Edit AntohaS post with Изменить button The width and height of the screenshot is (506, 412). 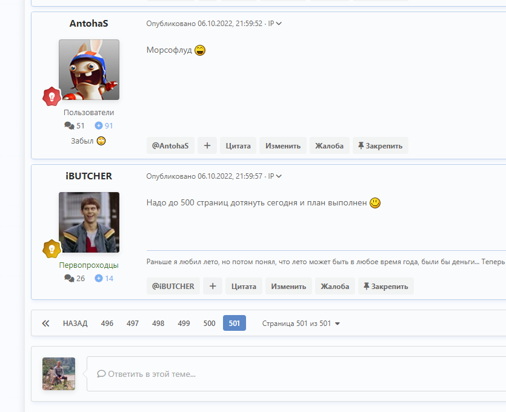tap(283, 145)
